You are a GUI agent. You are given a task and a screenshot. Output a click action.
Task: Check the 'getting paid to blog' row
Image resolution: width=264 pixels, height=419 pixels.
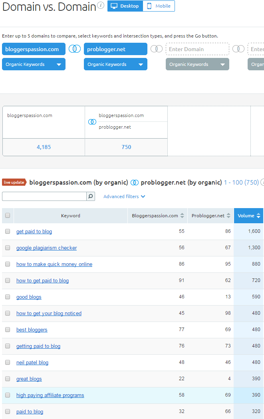(x=8, y=346)
